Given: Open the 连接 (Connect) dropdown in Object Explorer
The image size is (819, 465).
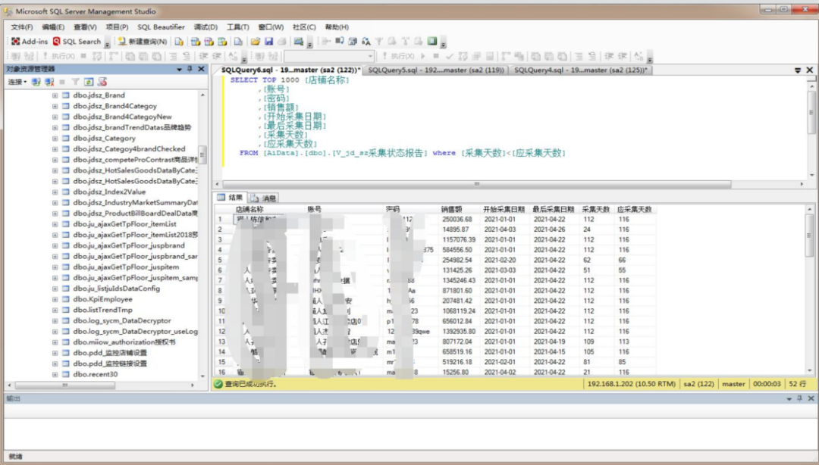Looking at the screenshot, I should coord(17,82).
